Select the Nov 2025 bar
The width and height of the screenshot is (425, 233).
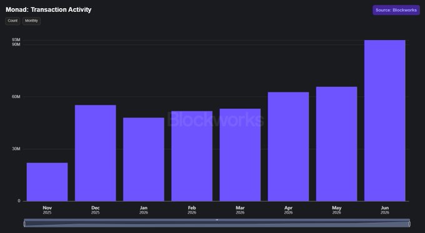(47, 182)
